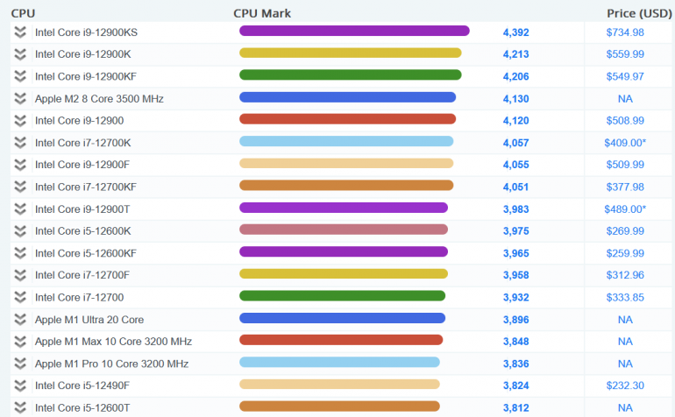Click the $508.99 price link
The height and width of the screenshot is (417, 675).
(x=625, y=121)
